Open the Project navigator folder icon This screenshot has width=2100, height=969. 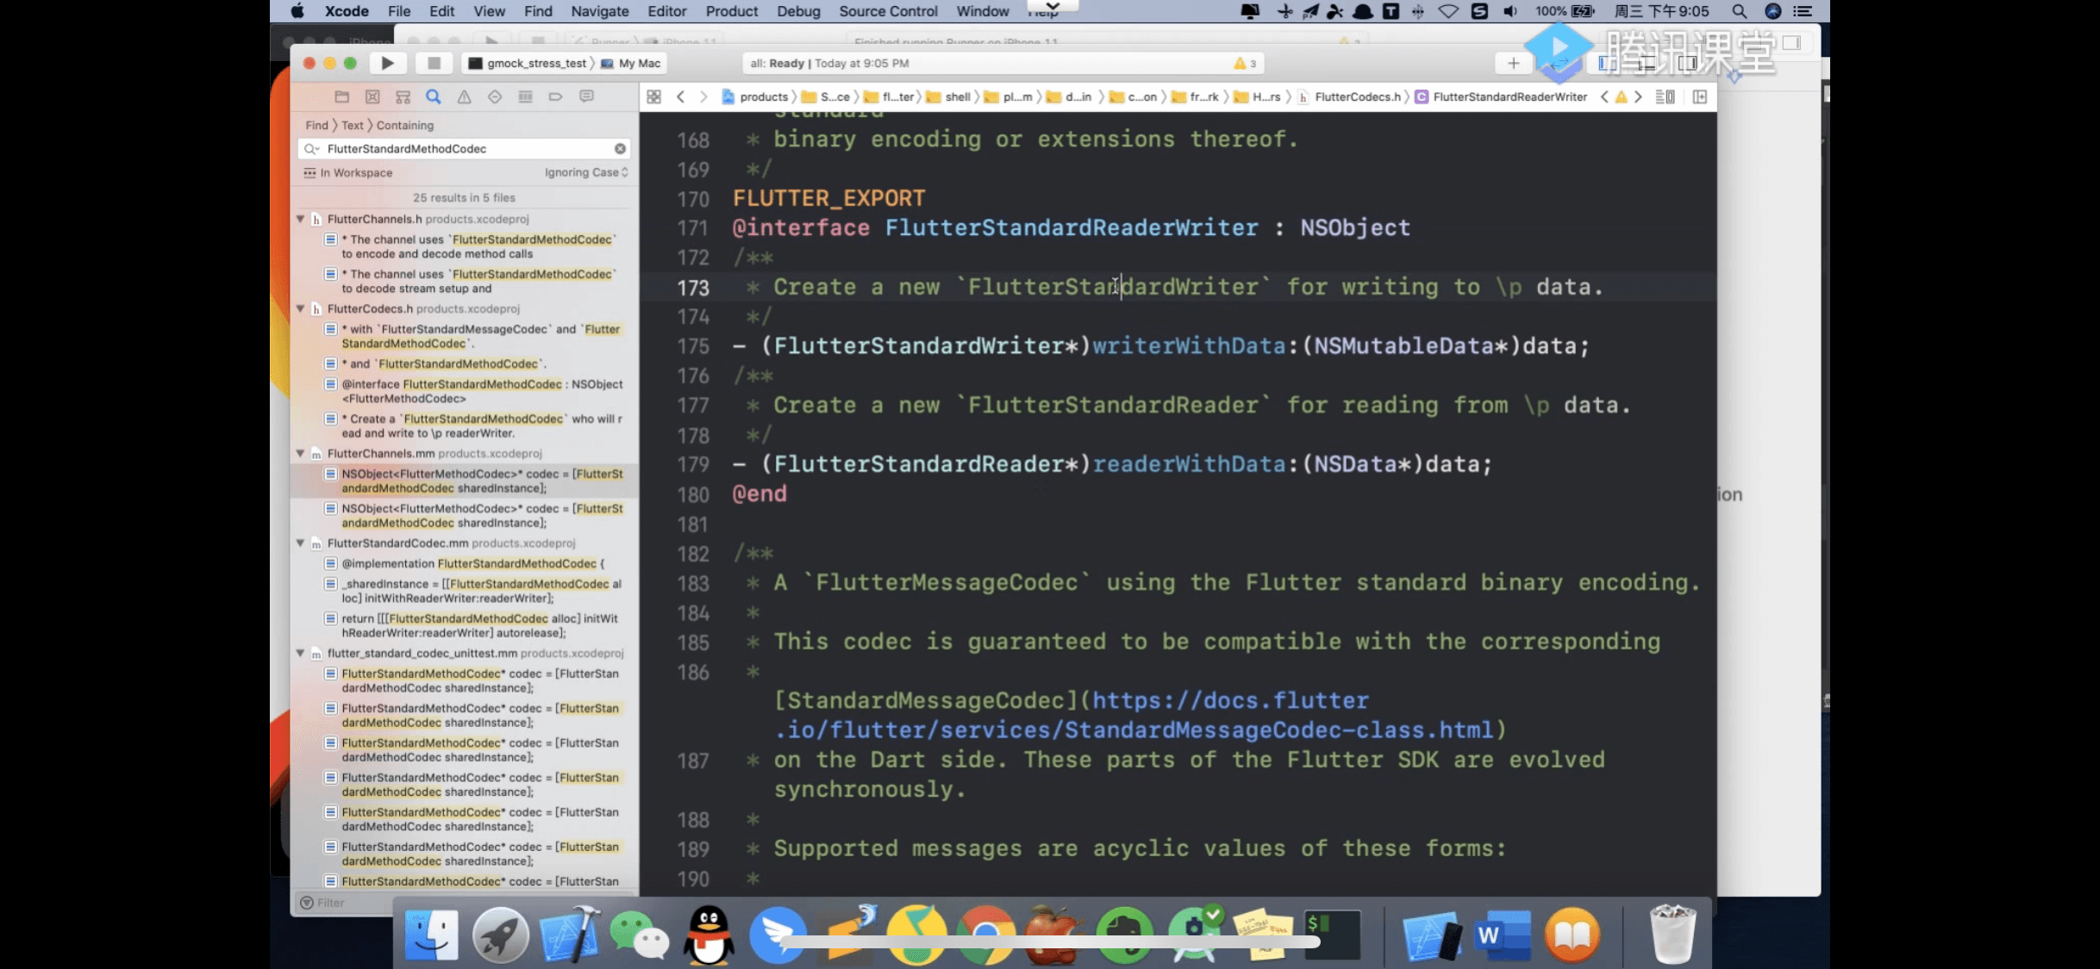(x=341, y=96)
